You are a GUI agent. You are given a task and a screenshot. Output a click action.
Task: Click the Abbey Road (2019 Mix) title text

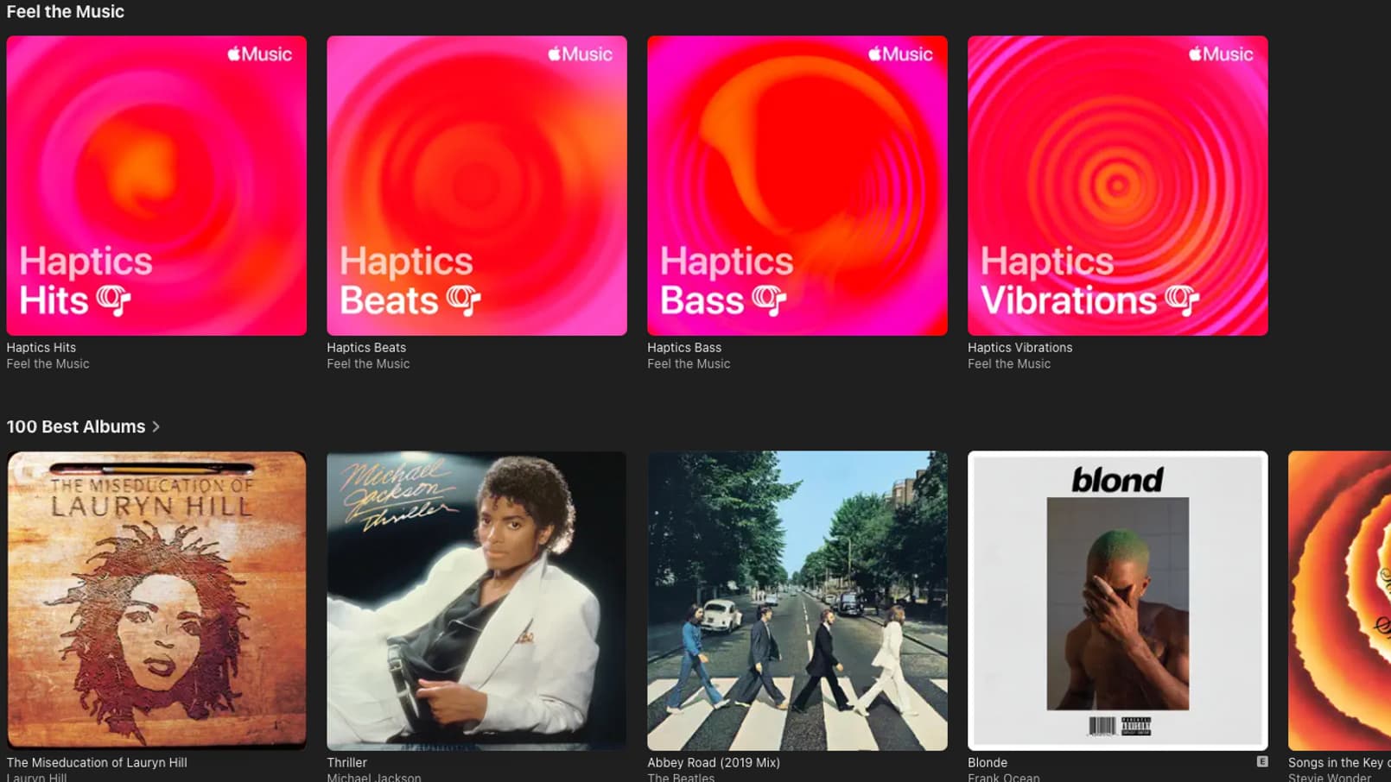714,762
